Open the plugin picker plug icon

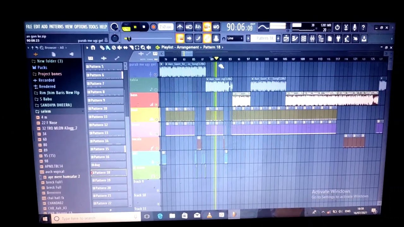click(x=338, y=38)
